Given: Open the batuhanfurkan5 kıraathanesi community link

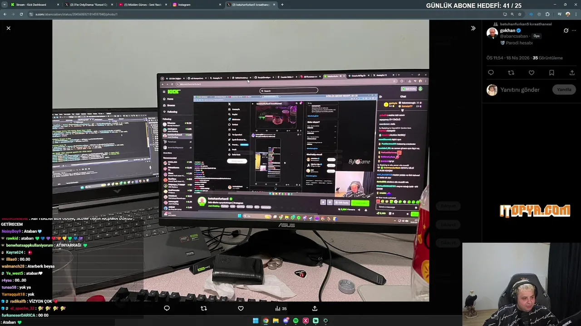Looking at the screenshot, I should [x=526, y=24].
